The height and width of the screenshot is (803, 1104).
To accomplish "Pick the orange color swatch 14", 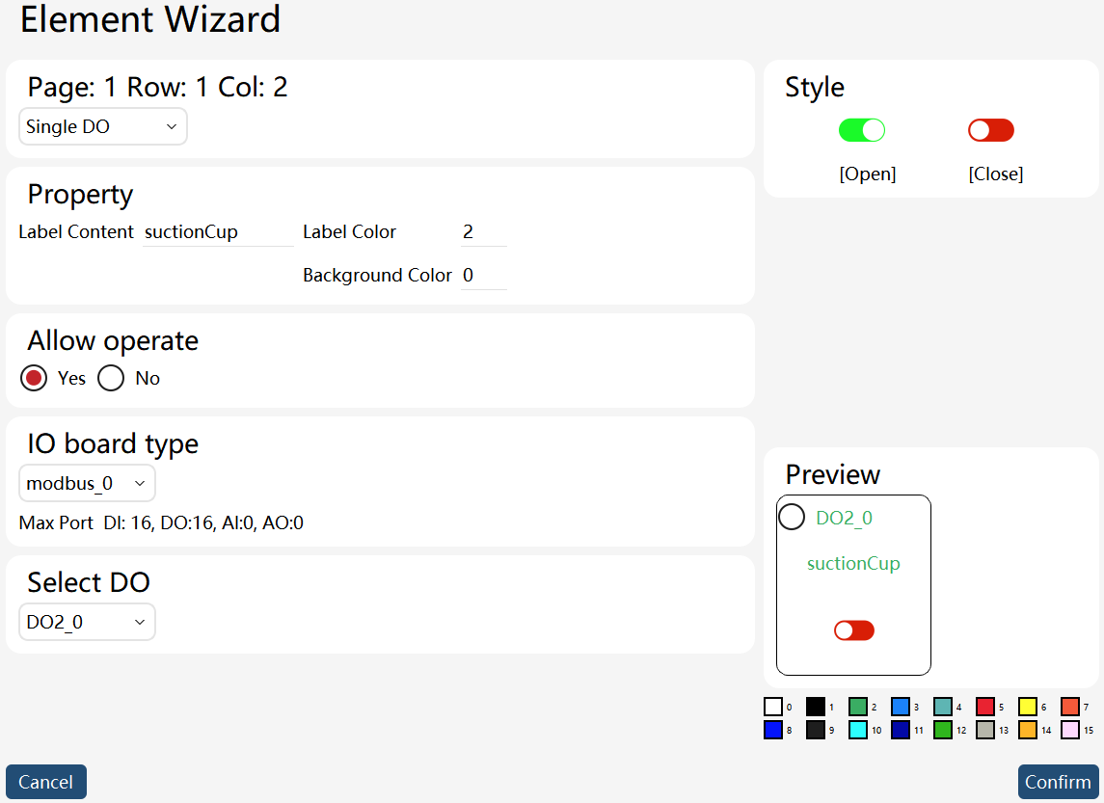I will pyautogui.click(x=1027, y=730).
